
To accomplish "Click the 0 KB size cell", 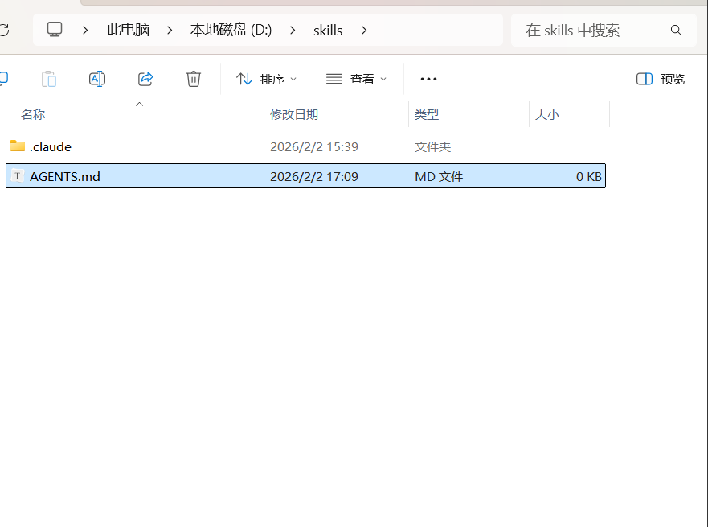I will coord(589,176).
